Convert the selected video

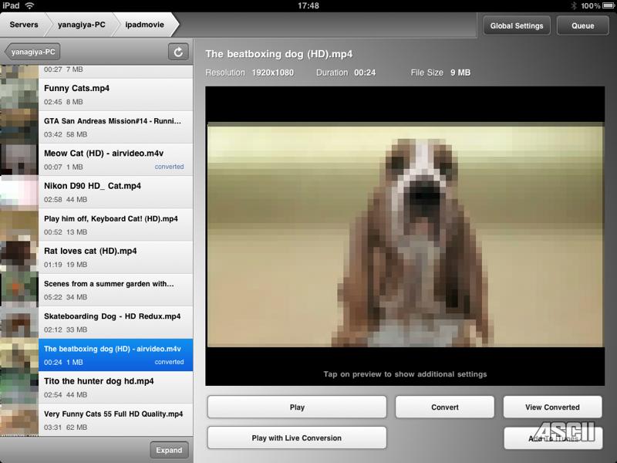click(445, 407)
